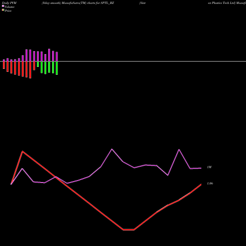
Task: Click the 'Volume' legend label
Action: coord(9,7)
